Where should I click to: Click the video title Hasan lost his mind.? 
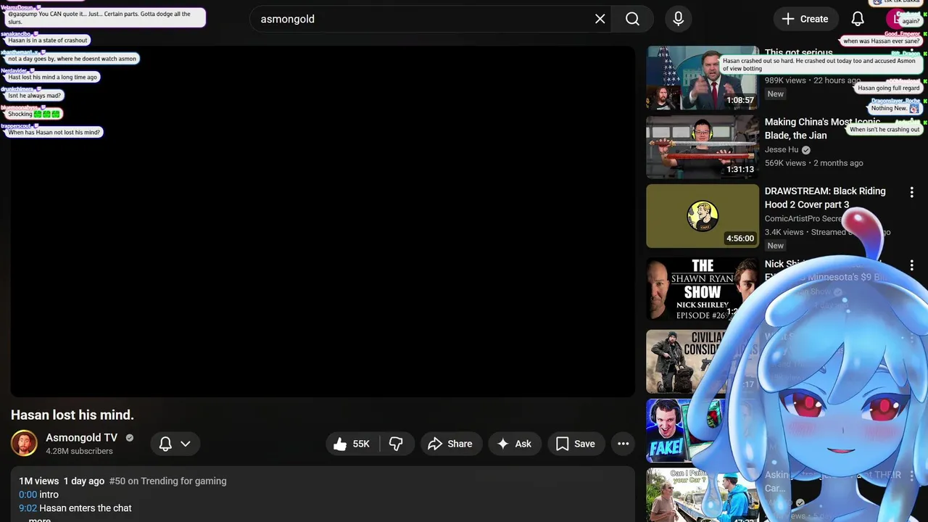pyautogui.click(x=72, y=415)
